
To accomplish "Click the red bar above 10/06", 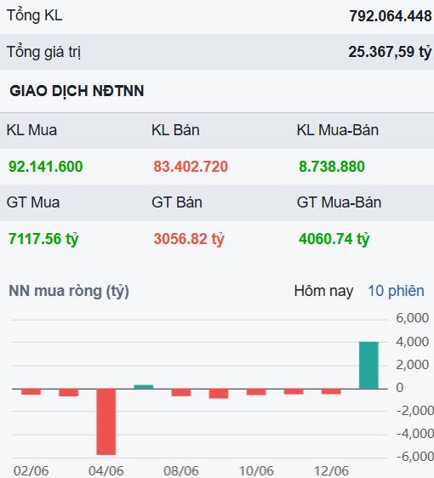I will [256, 392].
